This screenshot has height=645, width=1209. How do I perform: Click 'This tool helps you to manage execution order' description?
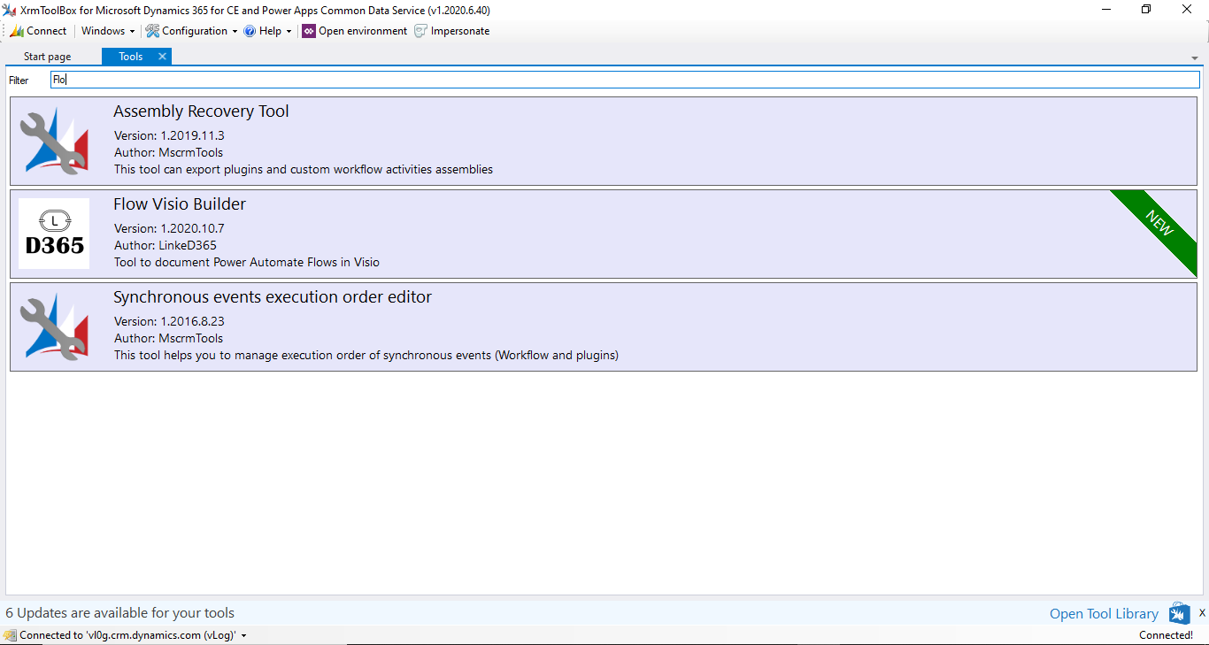(366, 355)
